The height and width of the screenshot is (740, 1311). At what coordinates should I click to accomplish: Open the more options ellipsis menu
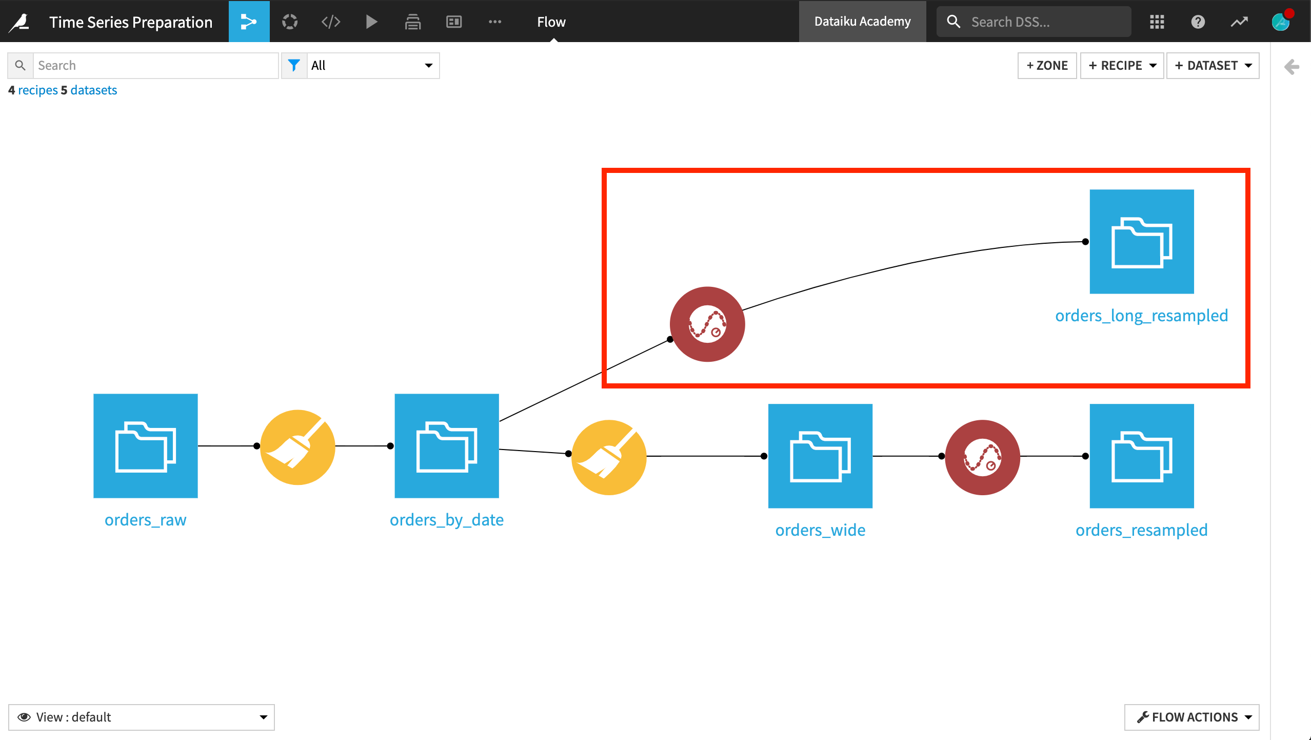(x=494, y=22)
